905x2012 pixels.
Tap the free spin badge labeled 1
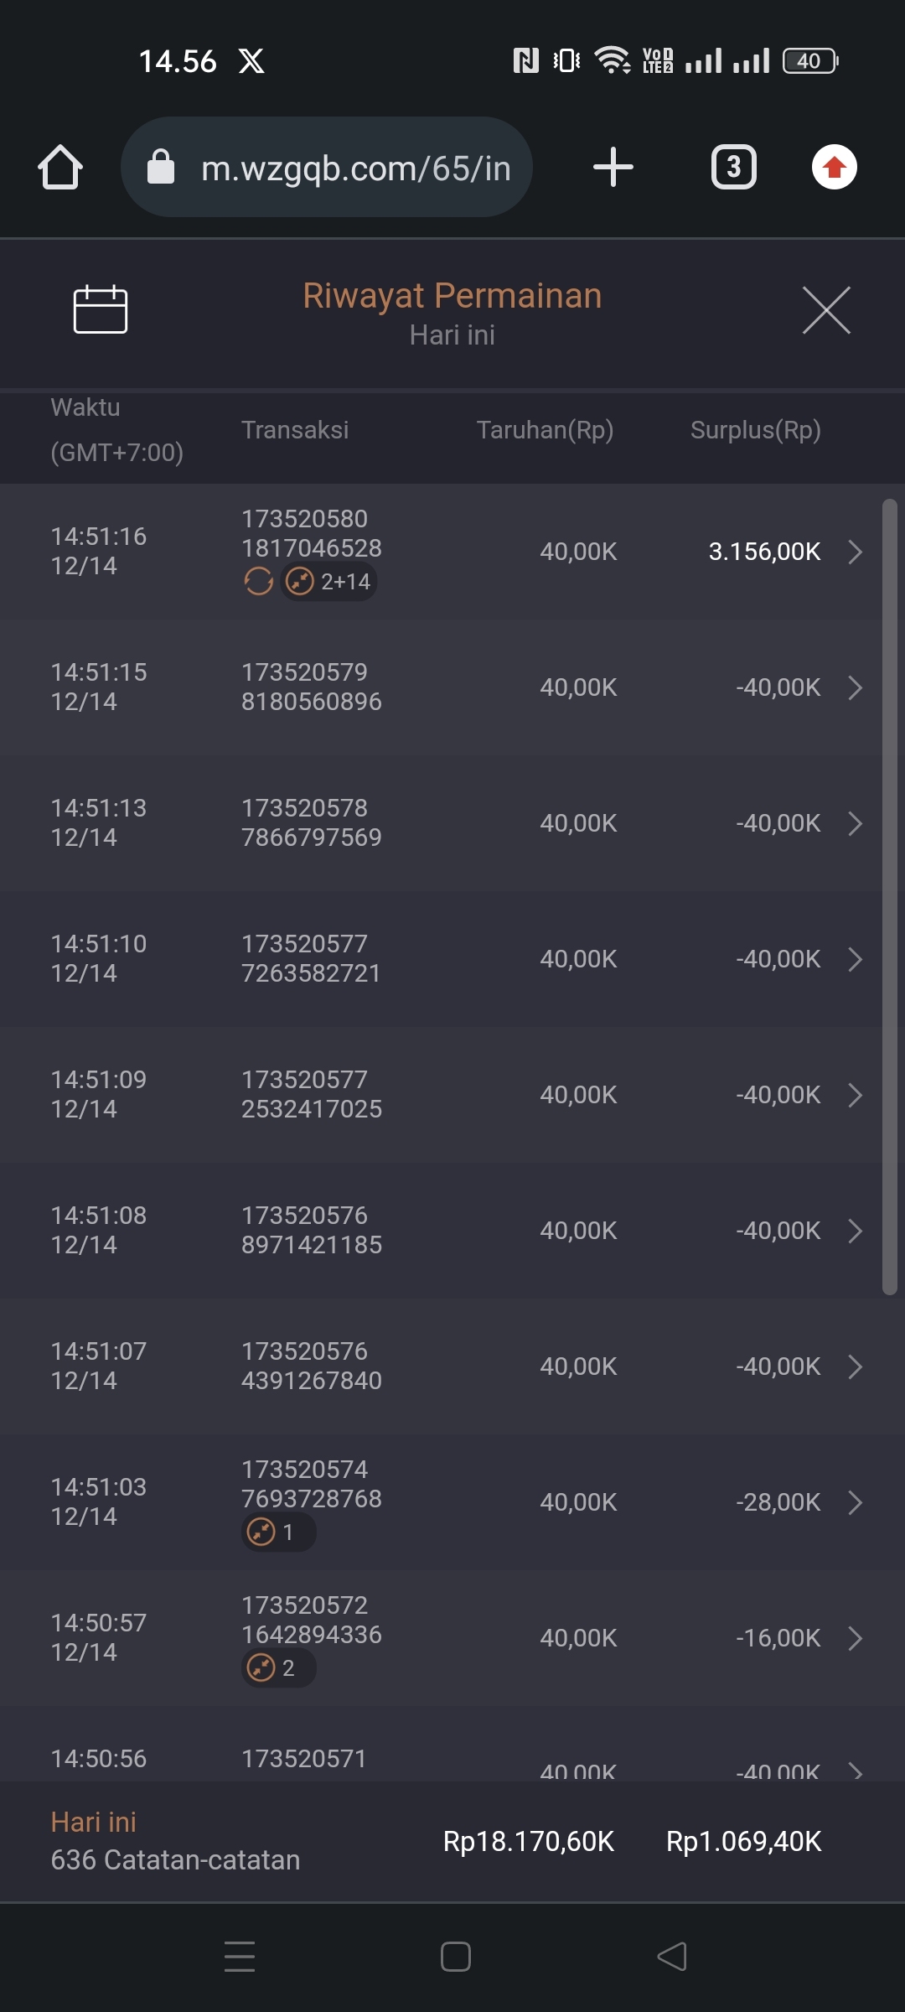point(277,1532)
